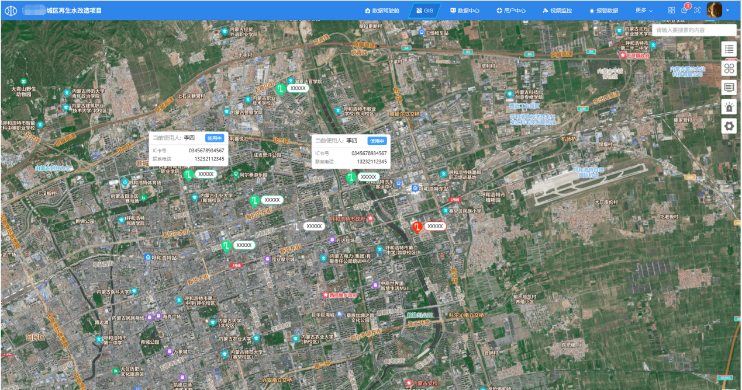
Task: Open the messages icon with red badge
Action: (x=685, y=10)
